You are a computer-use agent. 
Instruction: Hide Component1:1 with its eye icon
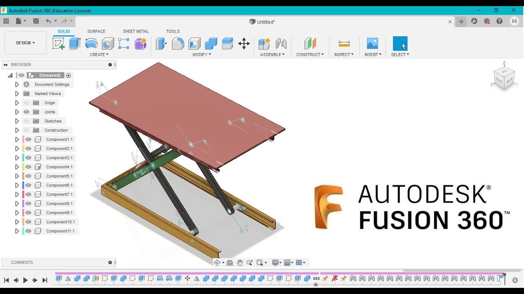[28, 139]
